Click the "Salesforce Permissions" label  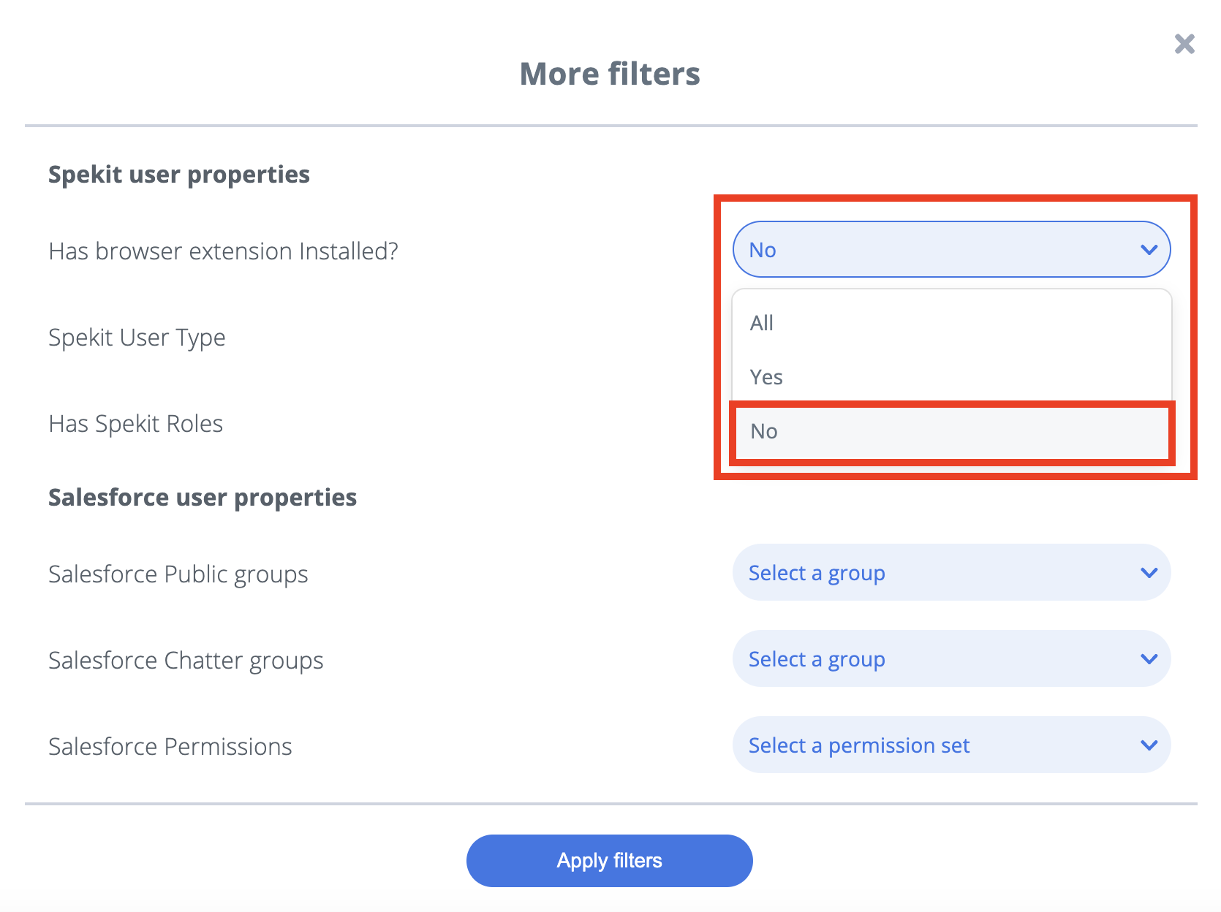pyautogui.click(x=170, y=747)
